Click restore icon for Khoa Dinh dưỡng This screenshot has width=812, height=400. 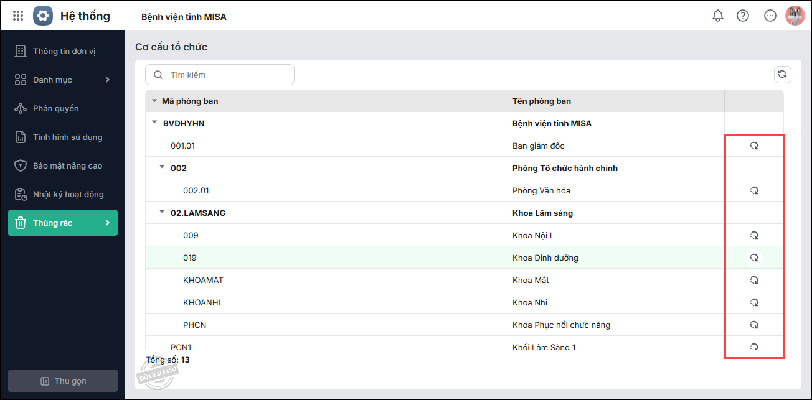pos(754,258)
